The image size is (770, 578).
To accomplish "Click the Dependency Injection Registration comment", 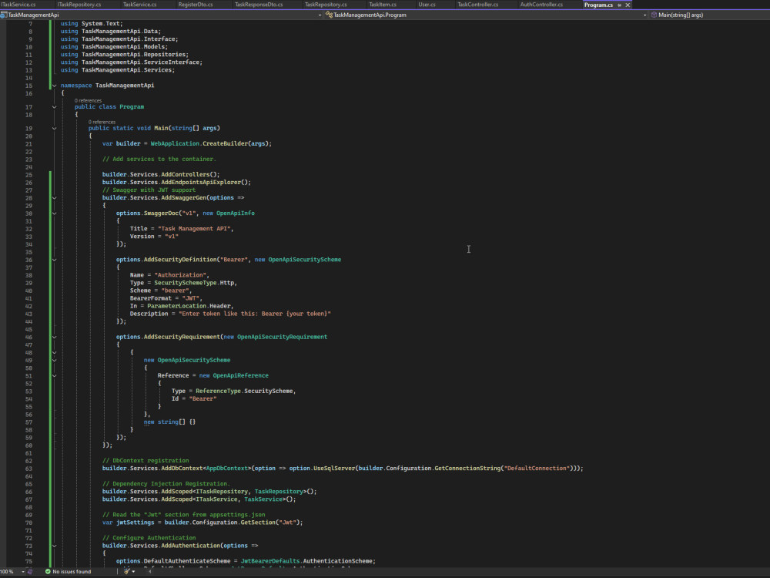I will 166,484.
